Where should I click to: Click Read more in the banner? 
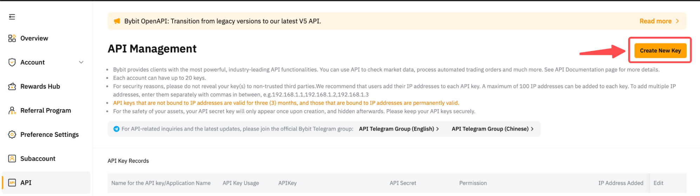point(655,21)
